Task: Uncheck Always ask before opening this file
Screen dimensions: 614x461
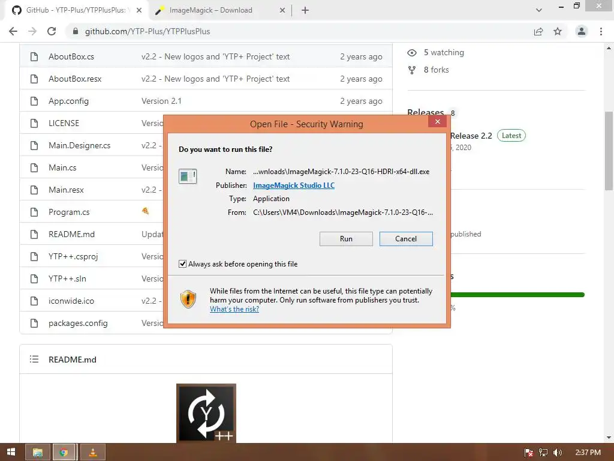Action: click(x=182, y=264)
